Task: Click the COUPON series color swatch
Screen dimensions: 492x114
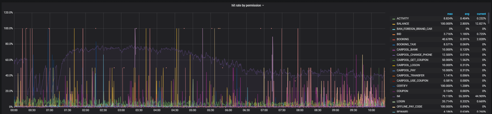Action: (x=394, y=91)
